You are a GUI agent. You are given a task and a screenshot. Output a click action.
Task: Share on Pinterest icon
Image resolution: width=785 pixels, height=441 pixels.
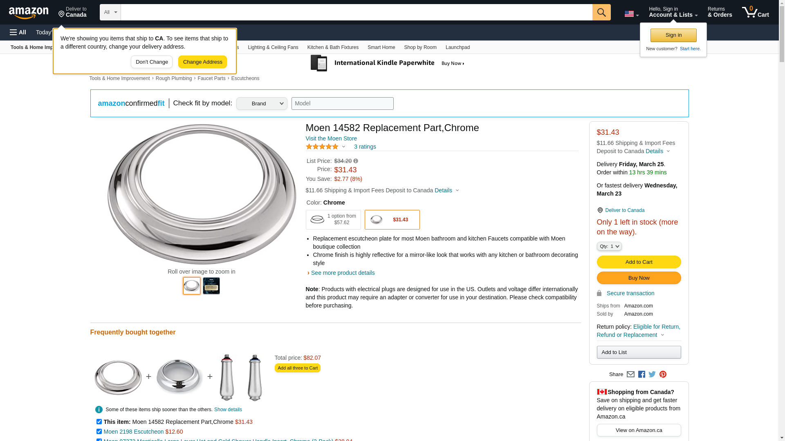point(663,374)
